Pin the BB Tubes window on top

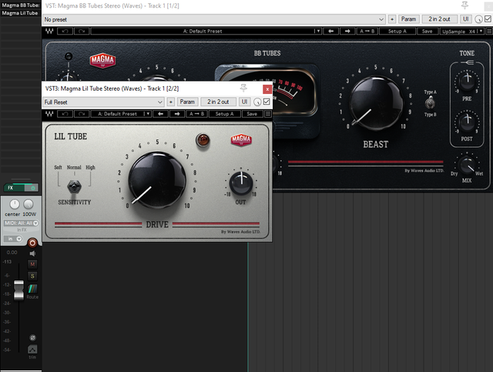[464, 5]
